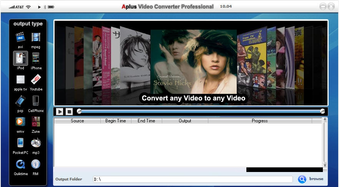
Task: Click the browse magnifier icon
Action: tap(302, 179)
